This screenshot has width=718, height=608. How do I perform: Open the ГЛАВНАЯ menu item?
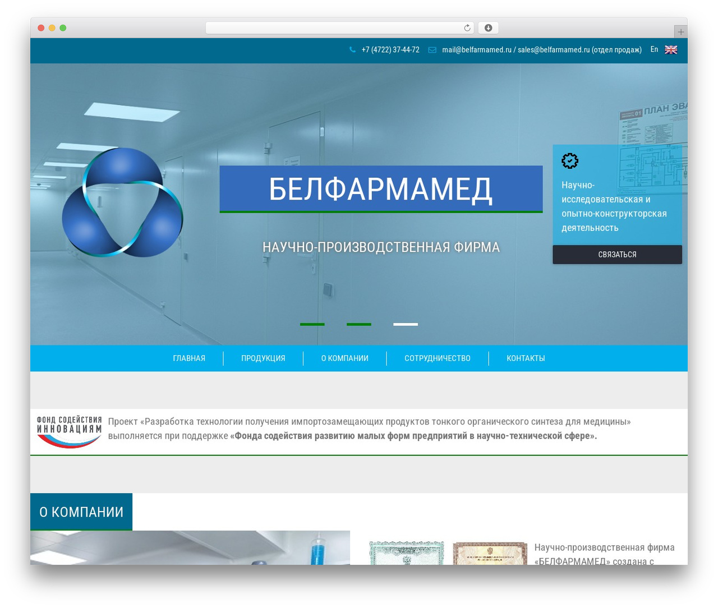point(189,358)
